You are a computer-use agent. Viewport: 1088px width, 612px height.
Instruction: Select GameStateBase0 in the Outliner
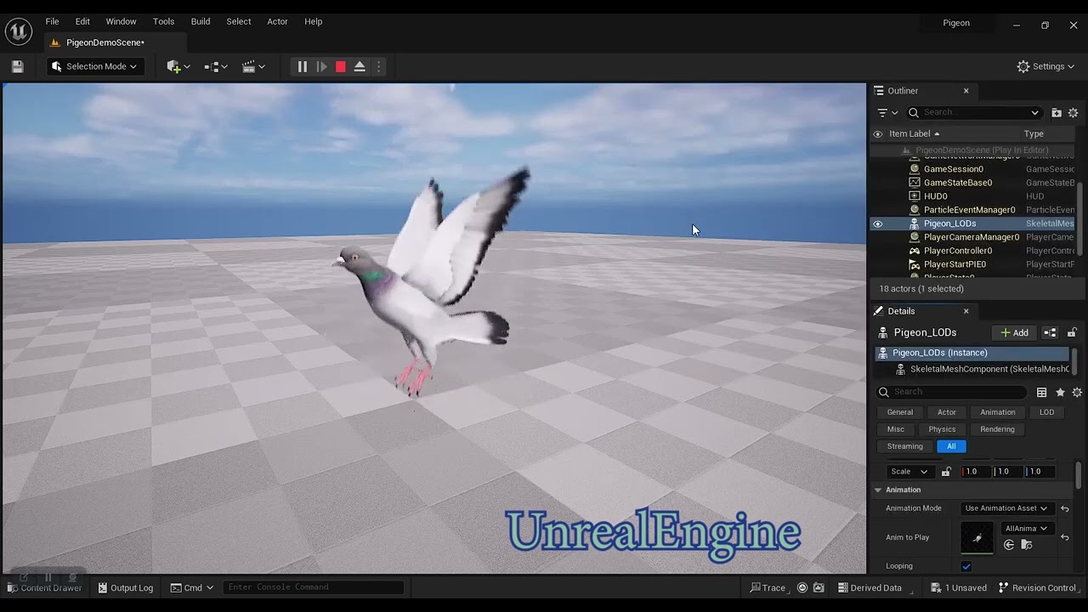point(957,183)
